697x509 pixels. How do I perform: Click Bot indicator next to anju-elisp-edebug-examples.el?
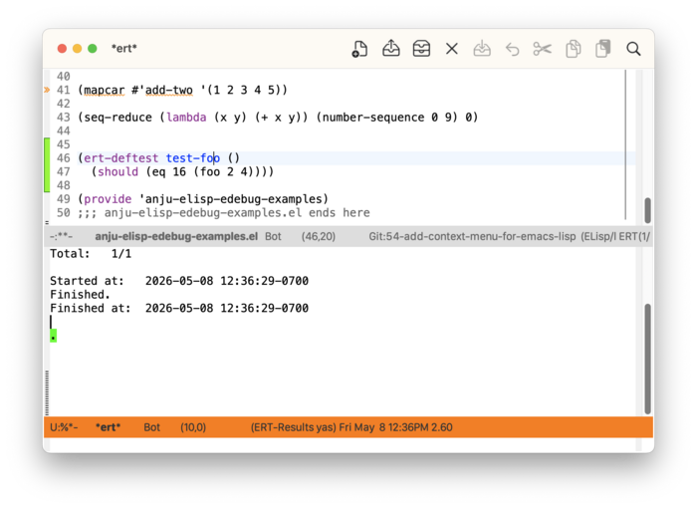273,236
